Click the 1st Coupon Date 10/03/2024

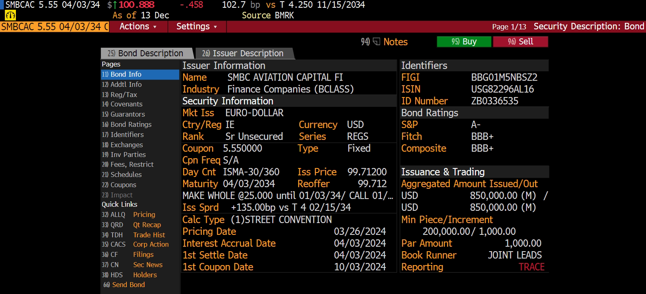coord(360,267)
